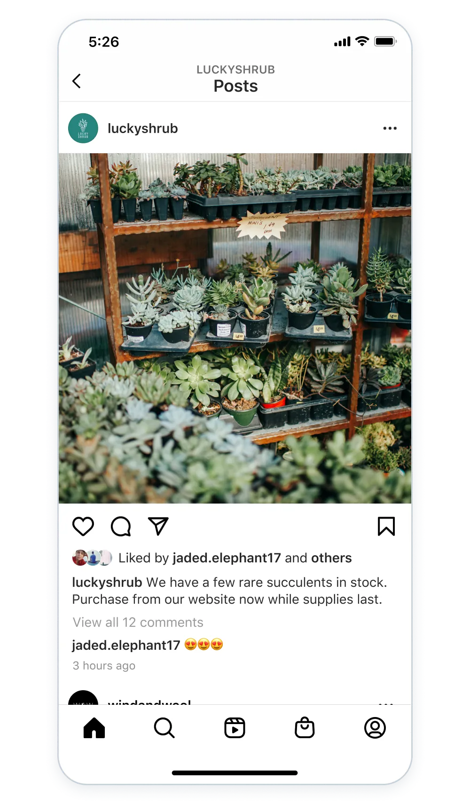Save the post with the bookmark icon

pyautogui.click(x=386, y=526)
